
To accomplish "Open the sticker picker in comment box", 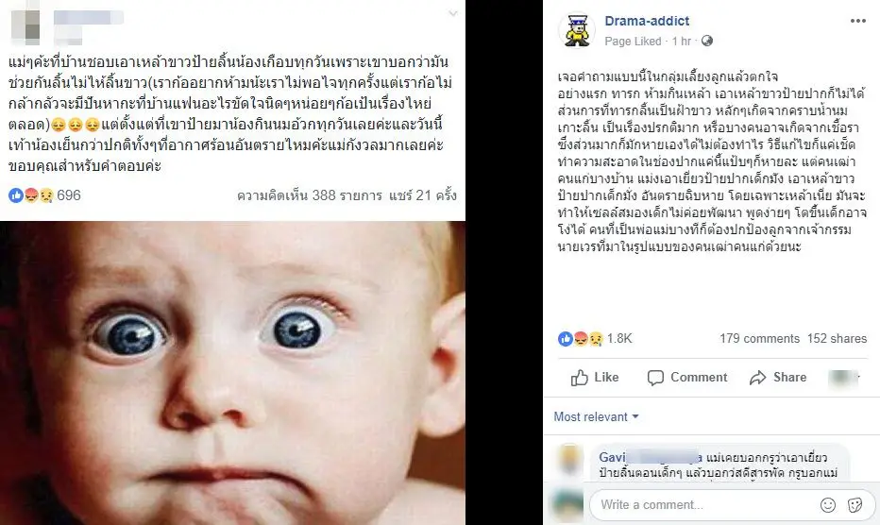I will pos(855,505).
